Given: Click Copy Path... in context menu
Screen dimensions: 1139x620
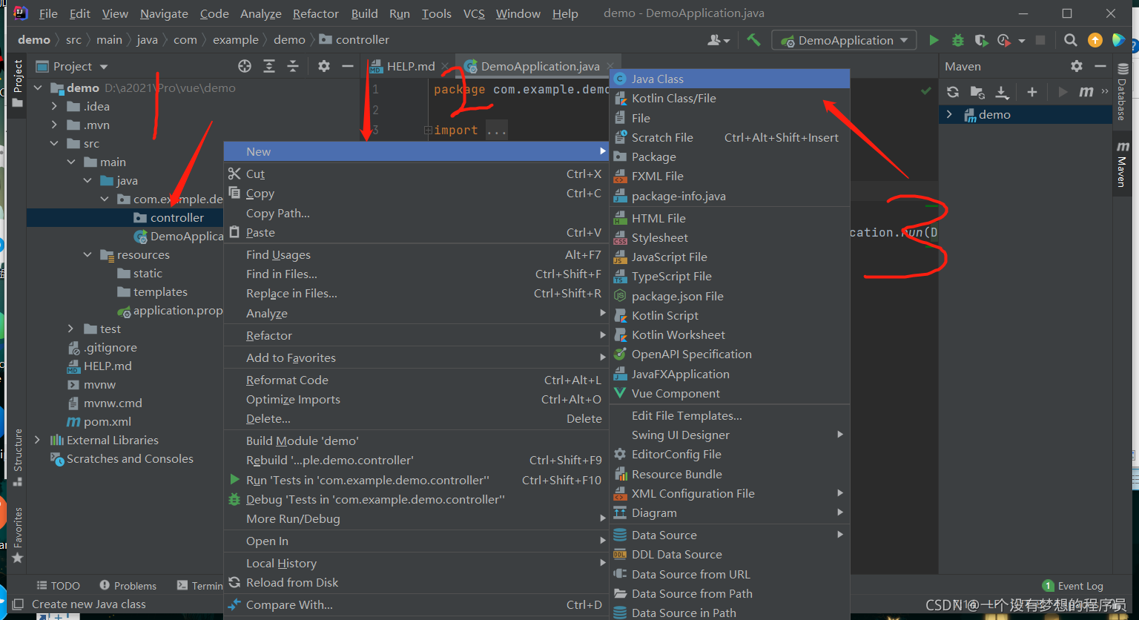Looking at the screenshot, I should click(x=416, y=213).
